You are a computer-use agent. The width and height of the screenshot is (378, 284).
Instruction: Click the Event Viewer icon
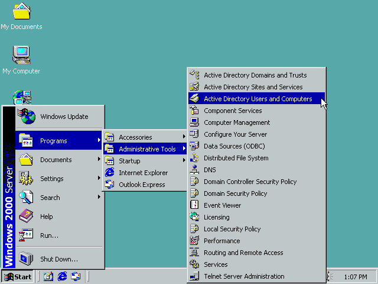tap(194, 205)
